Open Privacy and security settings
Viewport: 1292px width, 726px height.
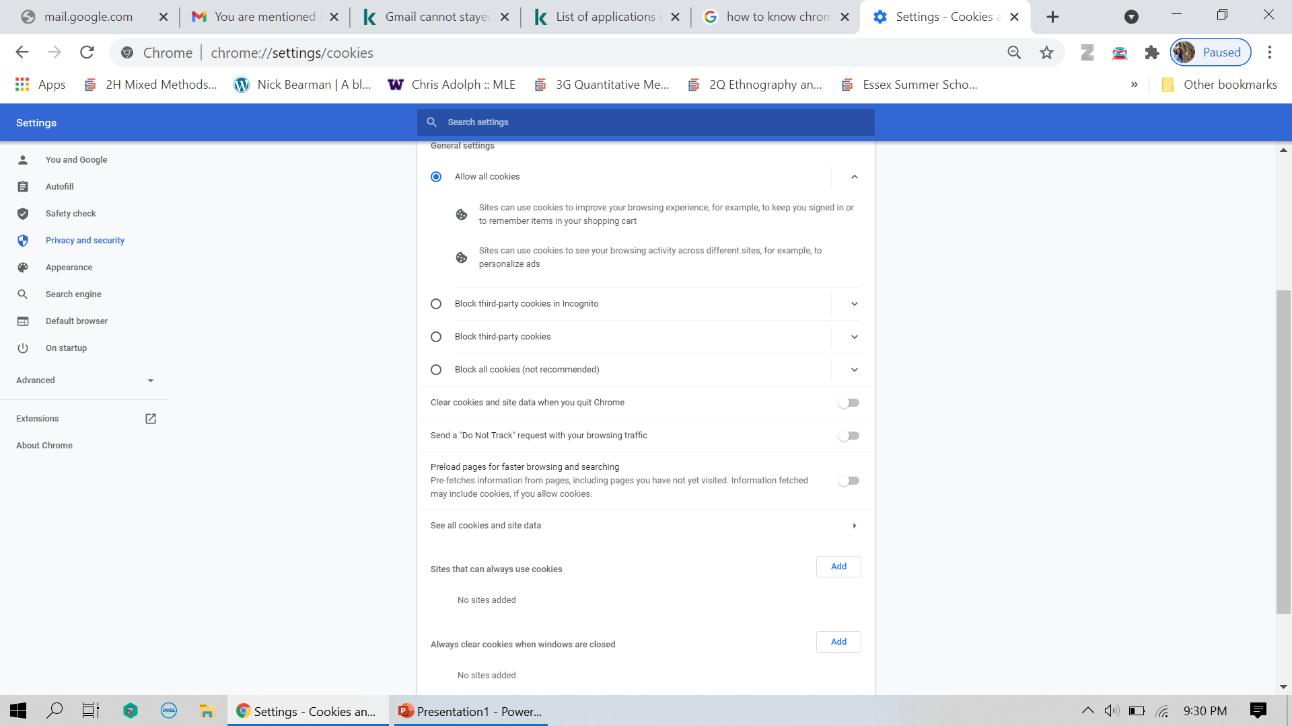point(85,241)
